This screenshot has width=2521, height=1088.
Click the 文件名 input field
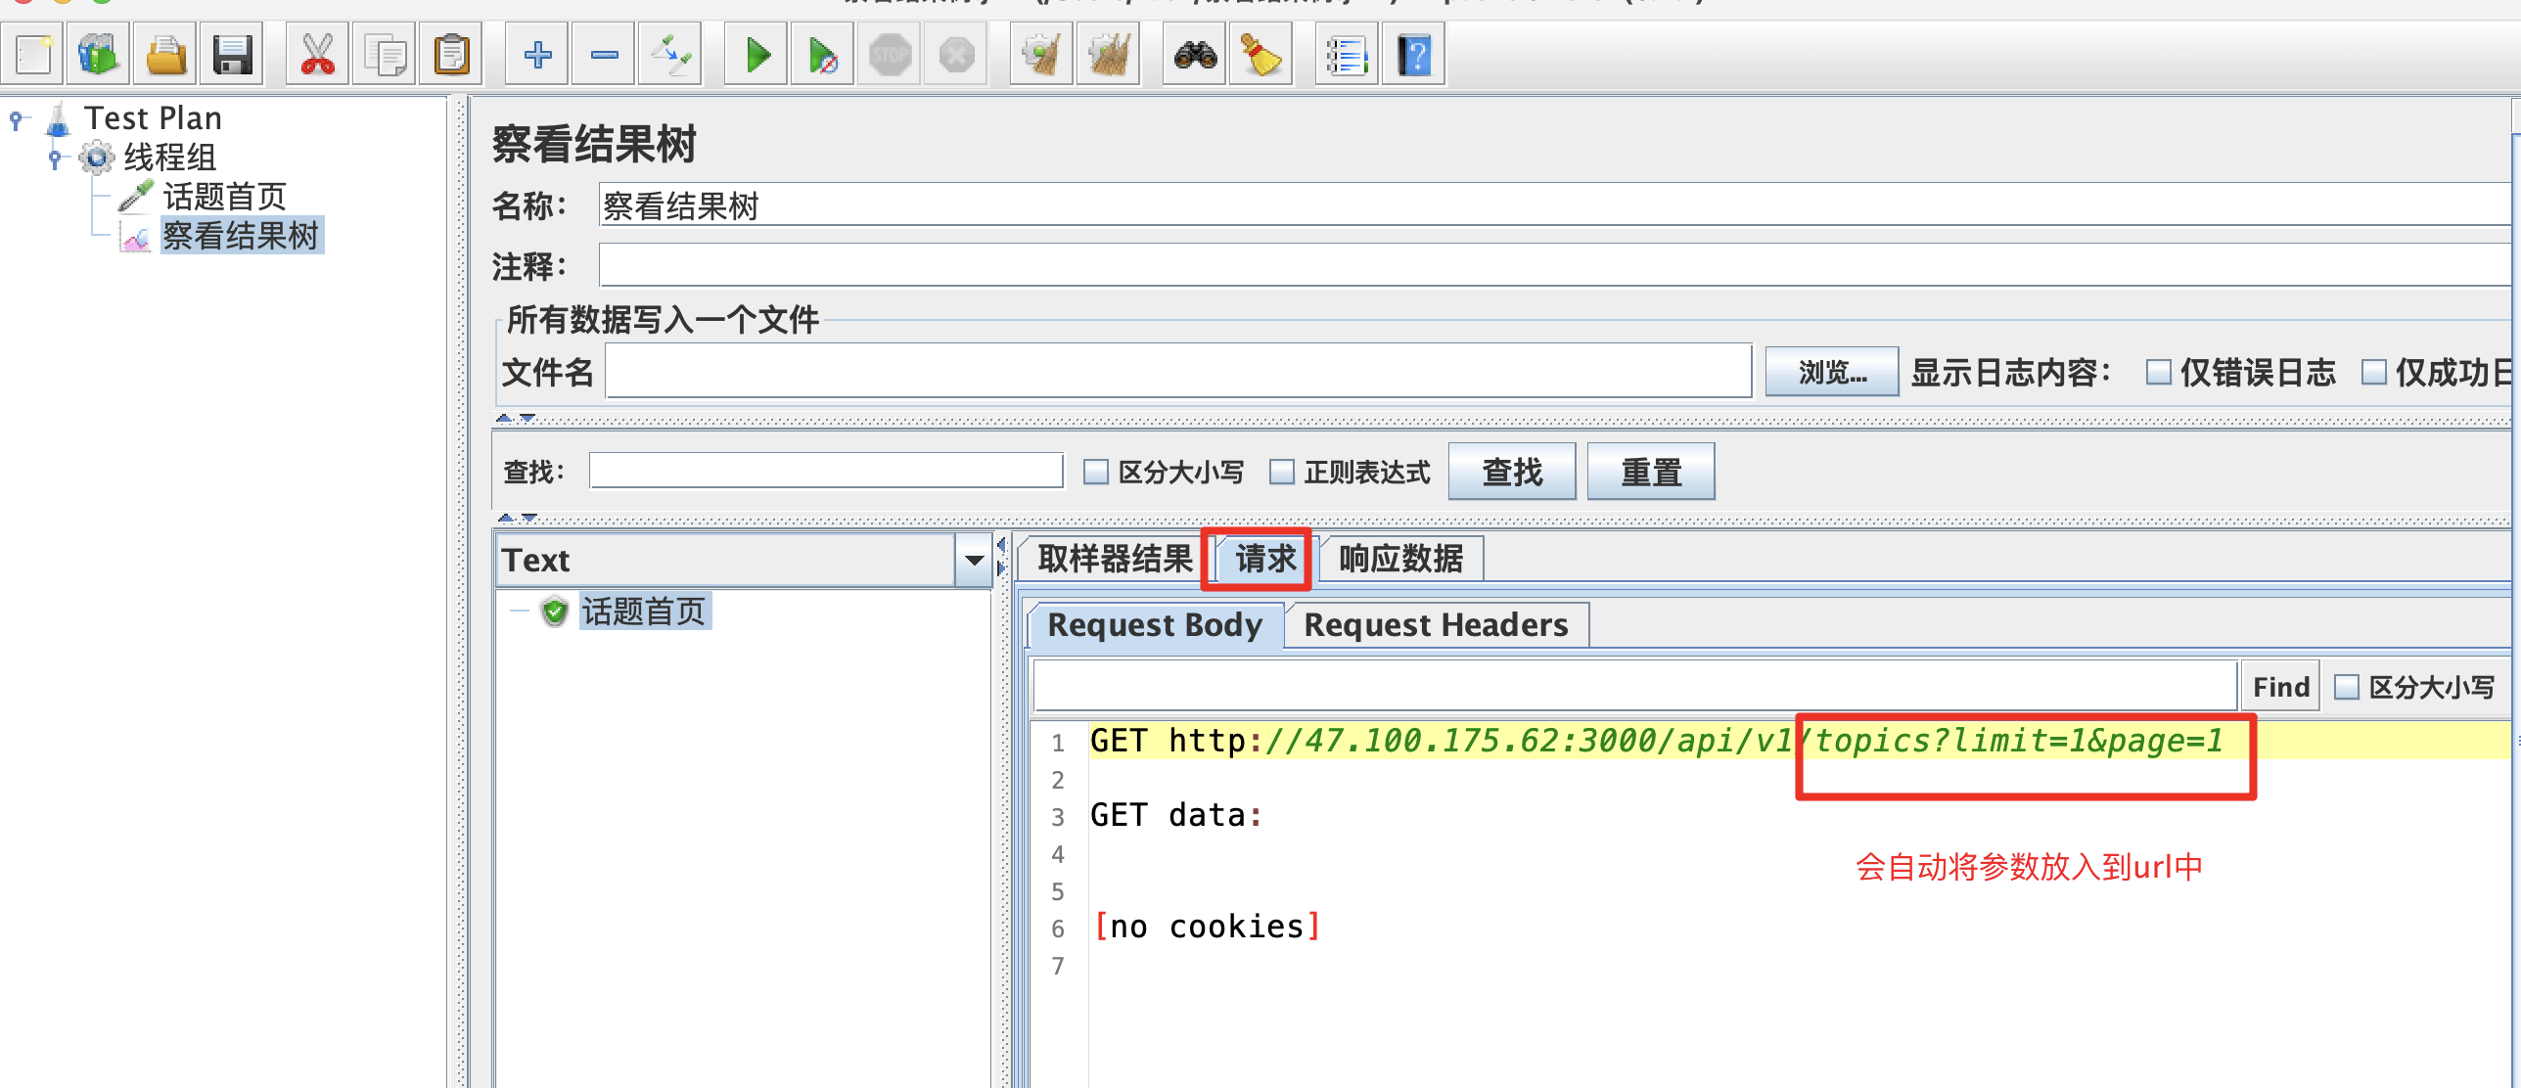click(1177, 372)
